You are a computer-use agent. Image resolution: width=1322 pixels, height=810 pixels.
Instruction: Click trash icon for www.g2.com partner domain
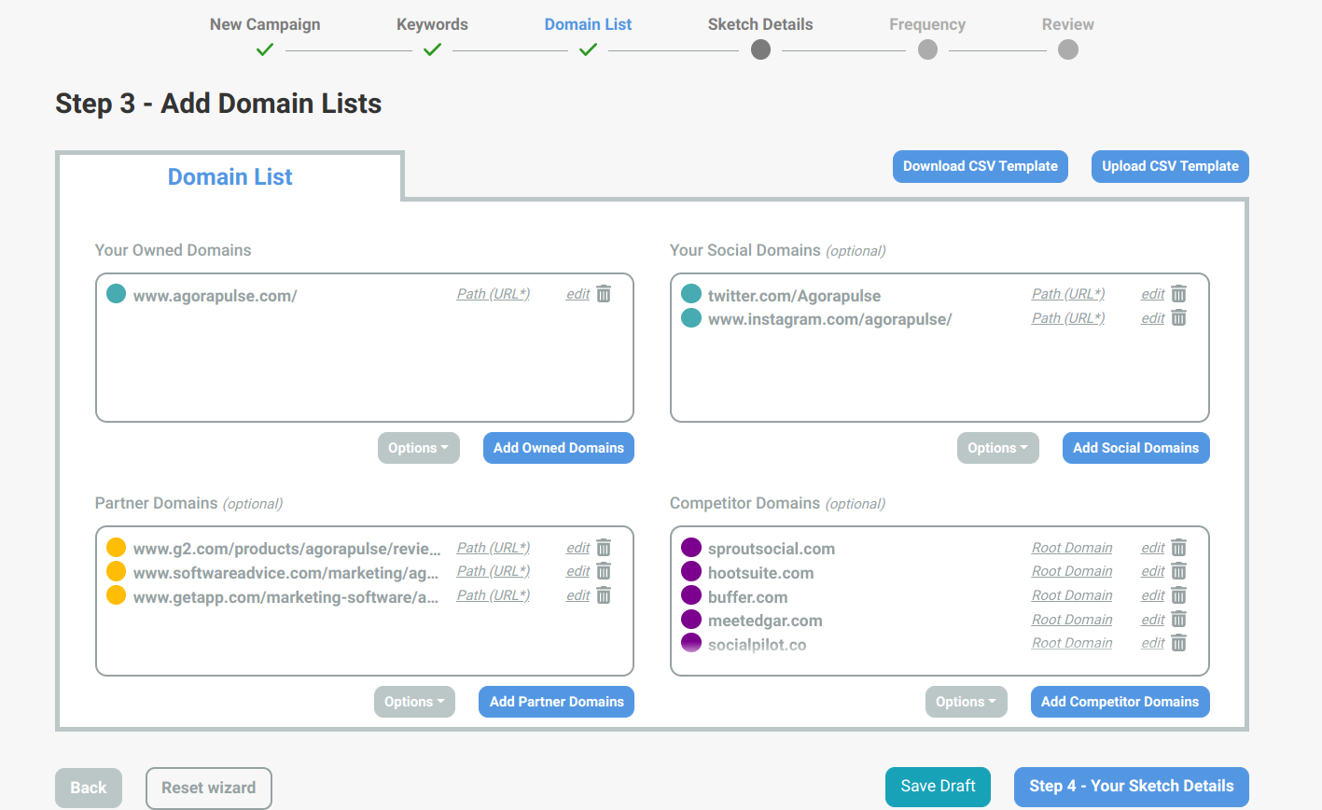click(604, 548)
